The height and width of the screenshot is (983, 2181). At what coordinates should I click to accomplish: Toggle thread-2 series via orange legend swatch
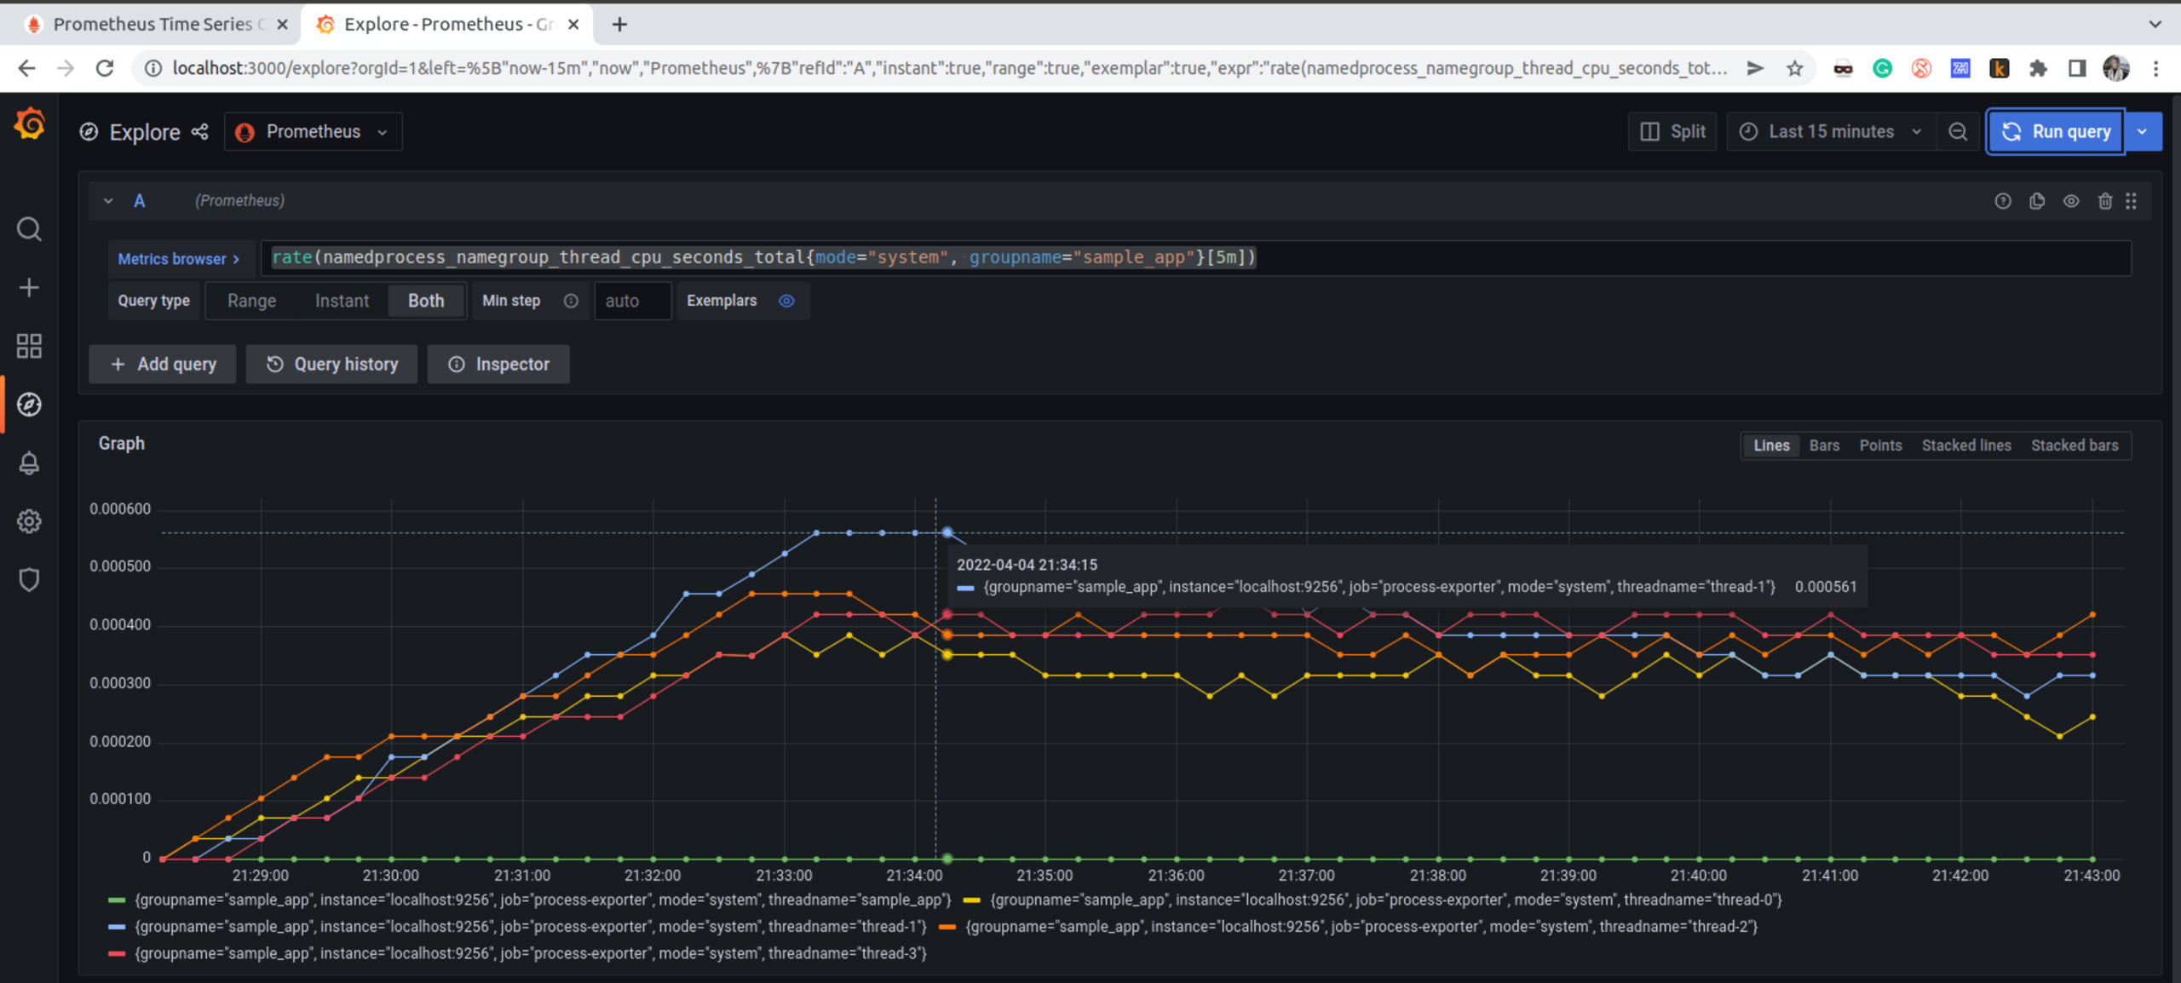coord(947,927)
